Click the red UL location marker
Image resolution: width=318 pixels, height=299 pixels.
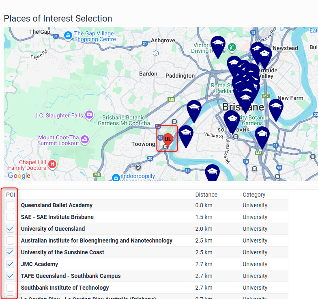[x=168, y=139]
